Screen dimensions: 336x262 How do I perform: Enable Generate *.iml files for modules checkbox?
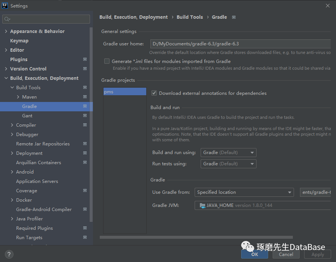[107, 61]
